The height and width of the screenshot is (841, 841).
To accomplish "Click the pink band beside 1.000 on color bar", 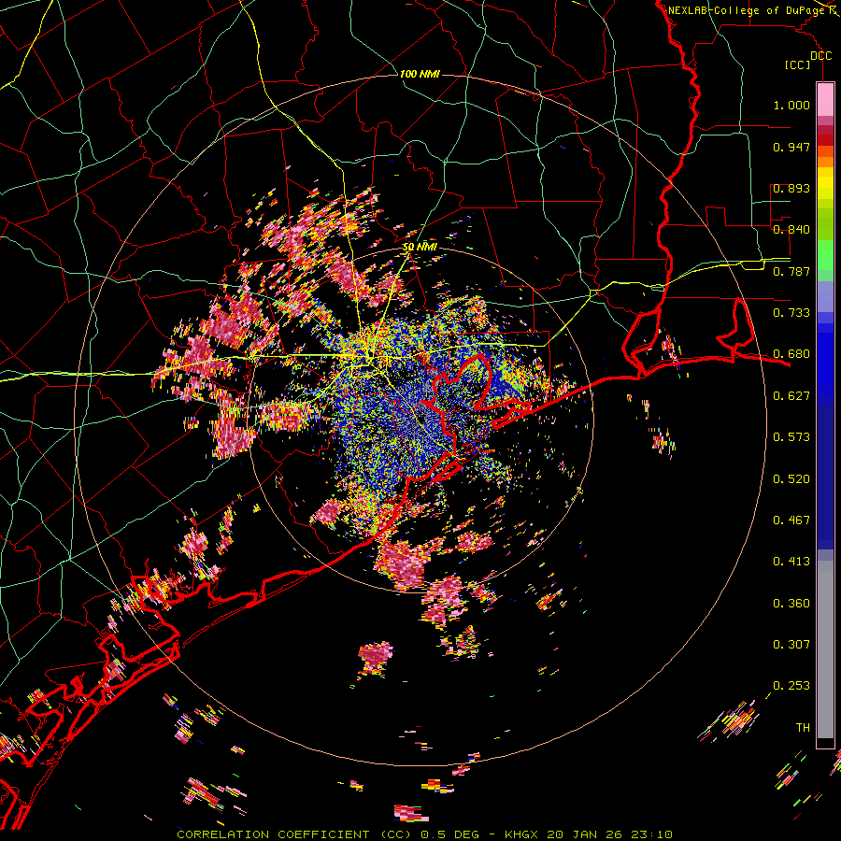I will point(825,100).
